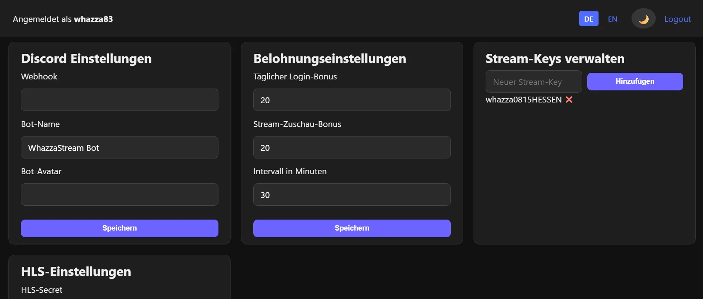Save the Belohnungseinstellungen form
The image size is (703, 299).
coord(352,228)
